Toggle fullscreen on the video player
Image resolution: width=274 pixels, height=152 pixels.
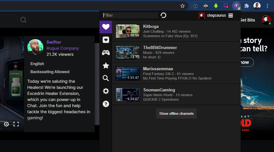[16, 124]
